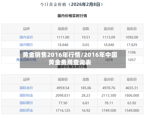The image size is (146, 118).
Task: Open the 国内金价 link
Action: click(26, 37)
